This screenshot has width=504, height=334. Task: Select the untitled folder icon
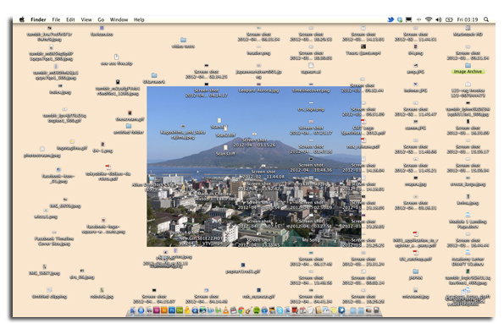[129, 129]
